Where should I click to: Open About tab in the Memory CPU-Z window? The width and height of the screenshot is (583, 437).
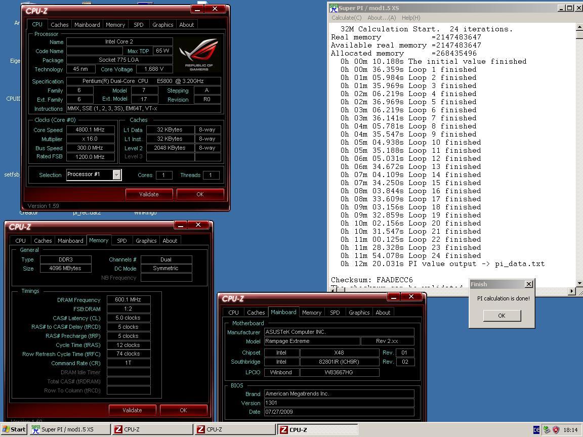pos(170,240)
